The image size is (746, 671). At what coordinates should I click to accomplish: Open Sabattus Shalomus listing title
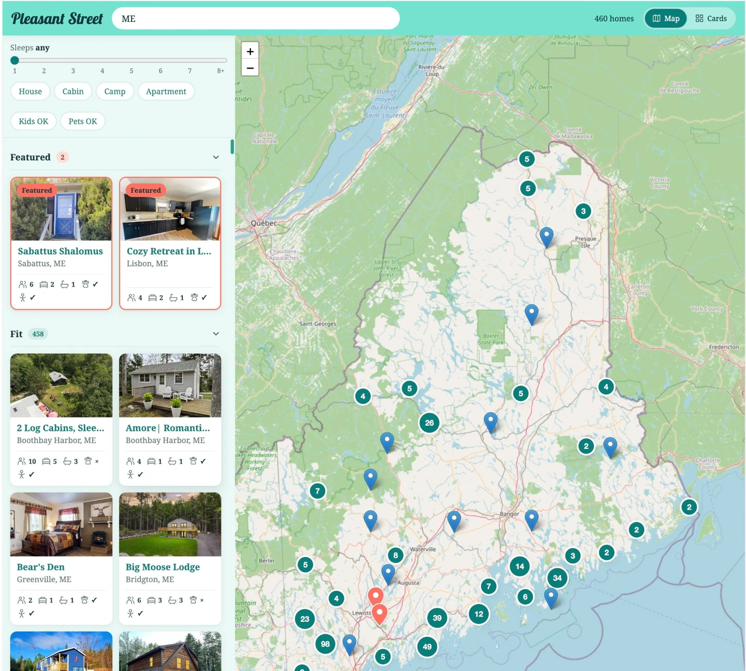(61, 251)
